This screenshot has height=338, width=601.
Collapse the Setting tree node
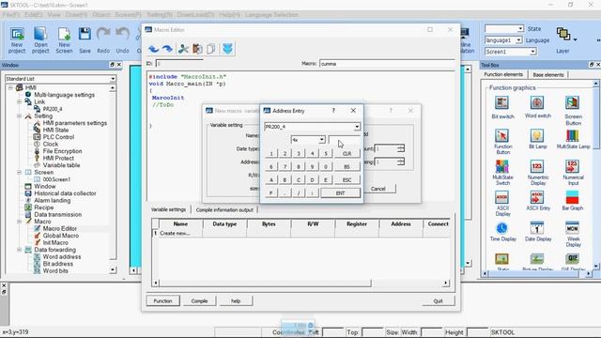pos(19,115)
